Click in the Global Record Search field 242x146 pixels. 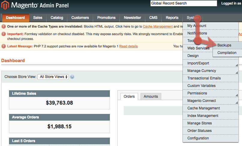[x=183, y=3]
